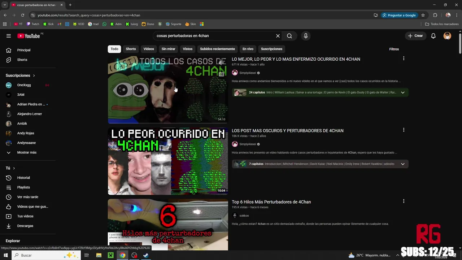Select the Videos filter chip
The image size is (462, 260).
149,49
